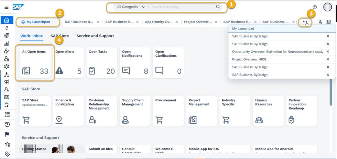Open the Human Resources tile
The image size is (337, 159).
click(x=269, y=111)
